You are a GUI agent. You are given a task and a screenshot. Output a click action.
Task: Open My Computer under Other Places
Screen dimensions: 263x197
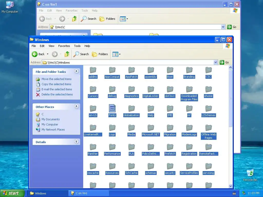(x=50, y=124)
